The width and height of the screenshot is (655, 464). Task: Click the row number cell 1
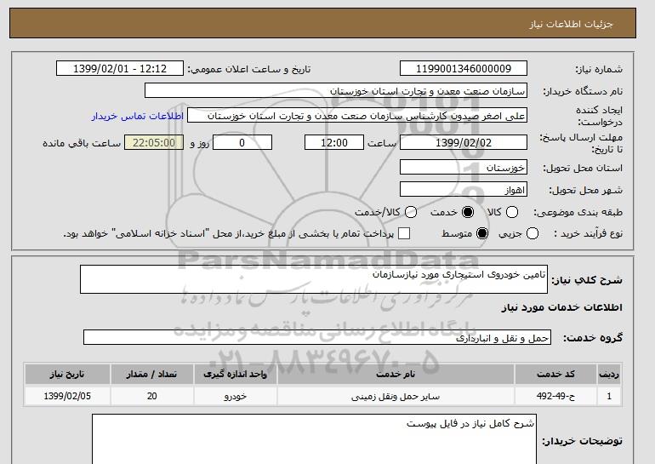click(x=609, y=396)
